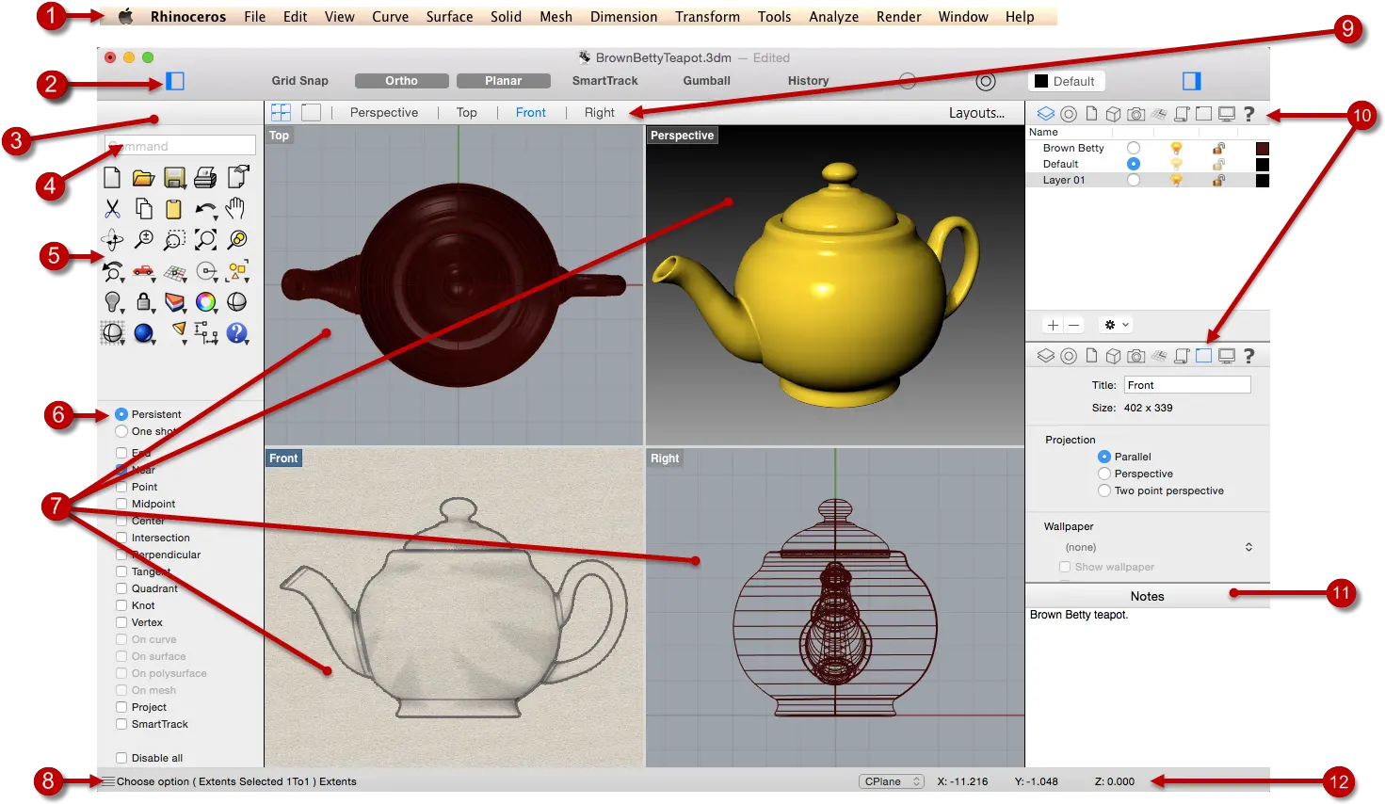The height and width of the screenshot is (804, 1385).
Task: Enable the Intersection osnap checkbox
Action: coord(121,538)
